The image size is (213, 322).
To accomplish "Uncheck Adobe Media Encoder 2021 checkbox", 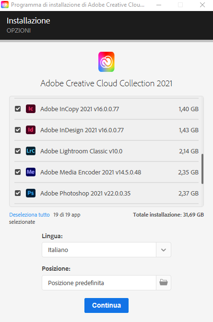I will point(18,172).
